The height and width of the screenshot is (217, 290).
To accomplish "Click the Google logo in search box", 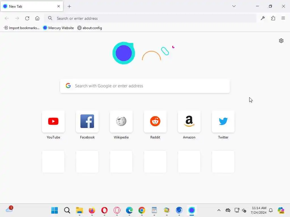I will (68, 86).
